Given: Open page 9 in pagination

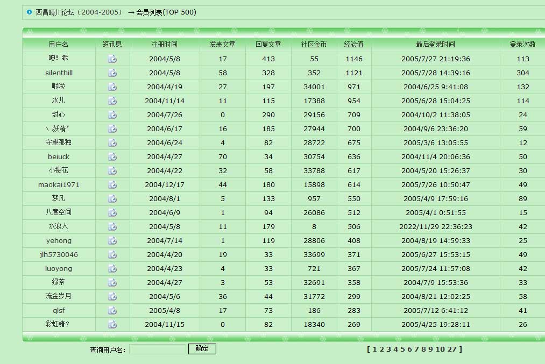Looking at the screenshot, I should (430, 349).
